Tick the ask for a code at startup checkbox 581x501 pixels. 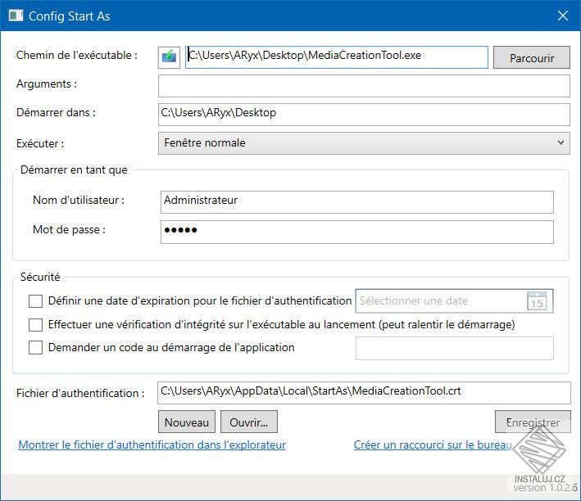click(35, 348)
